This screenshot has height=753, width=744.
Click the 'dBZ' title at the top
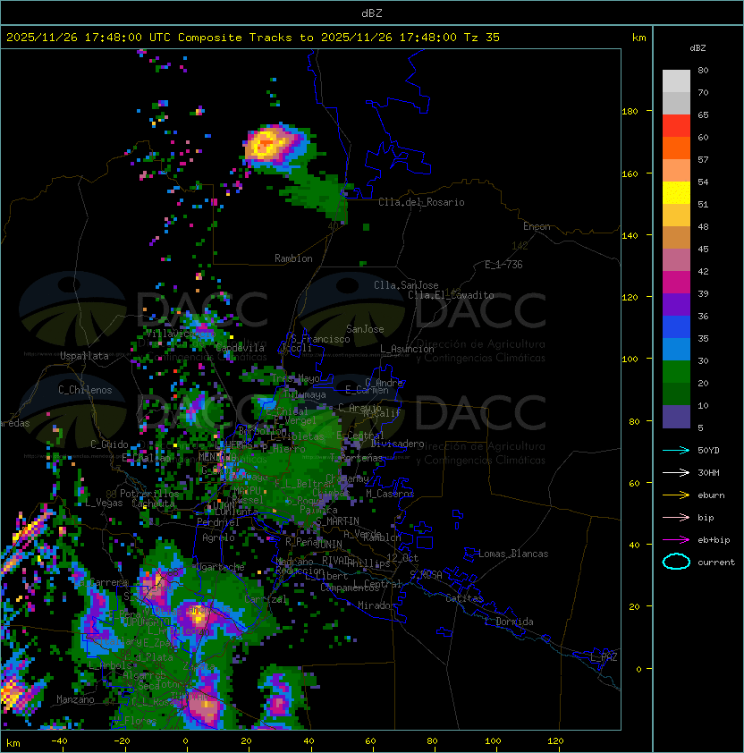[372, 13]
